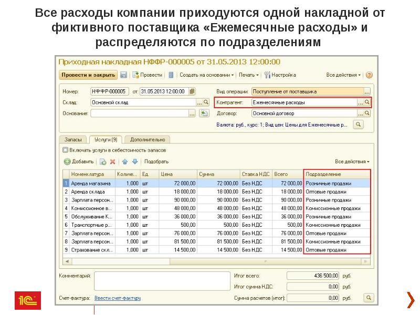420x315 pixels.
Task: Click magnifier icon next to Склад field
Action: tap(206, 102)
